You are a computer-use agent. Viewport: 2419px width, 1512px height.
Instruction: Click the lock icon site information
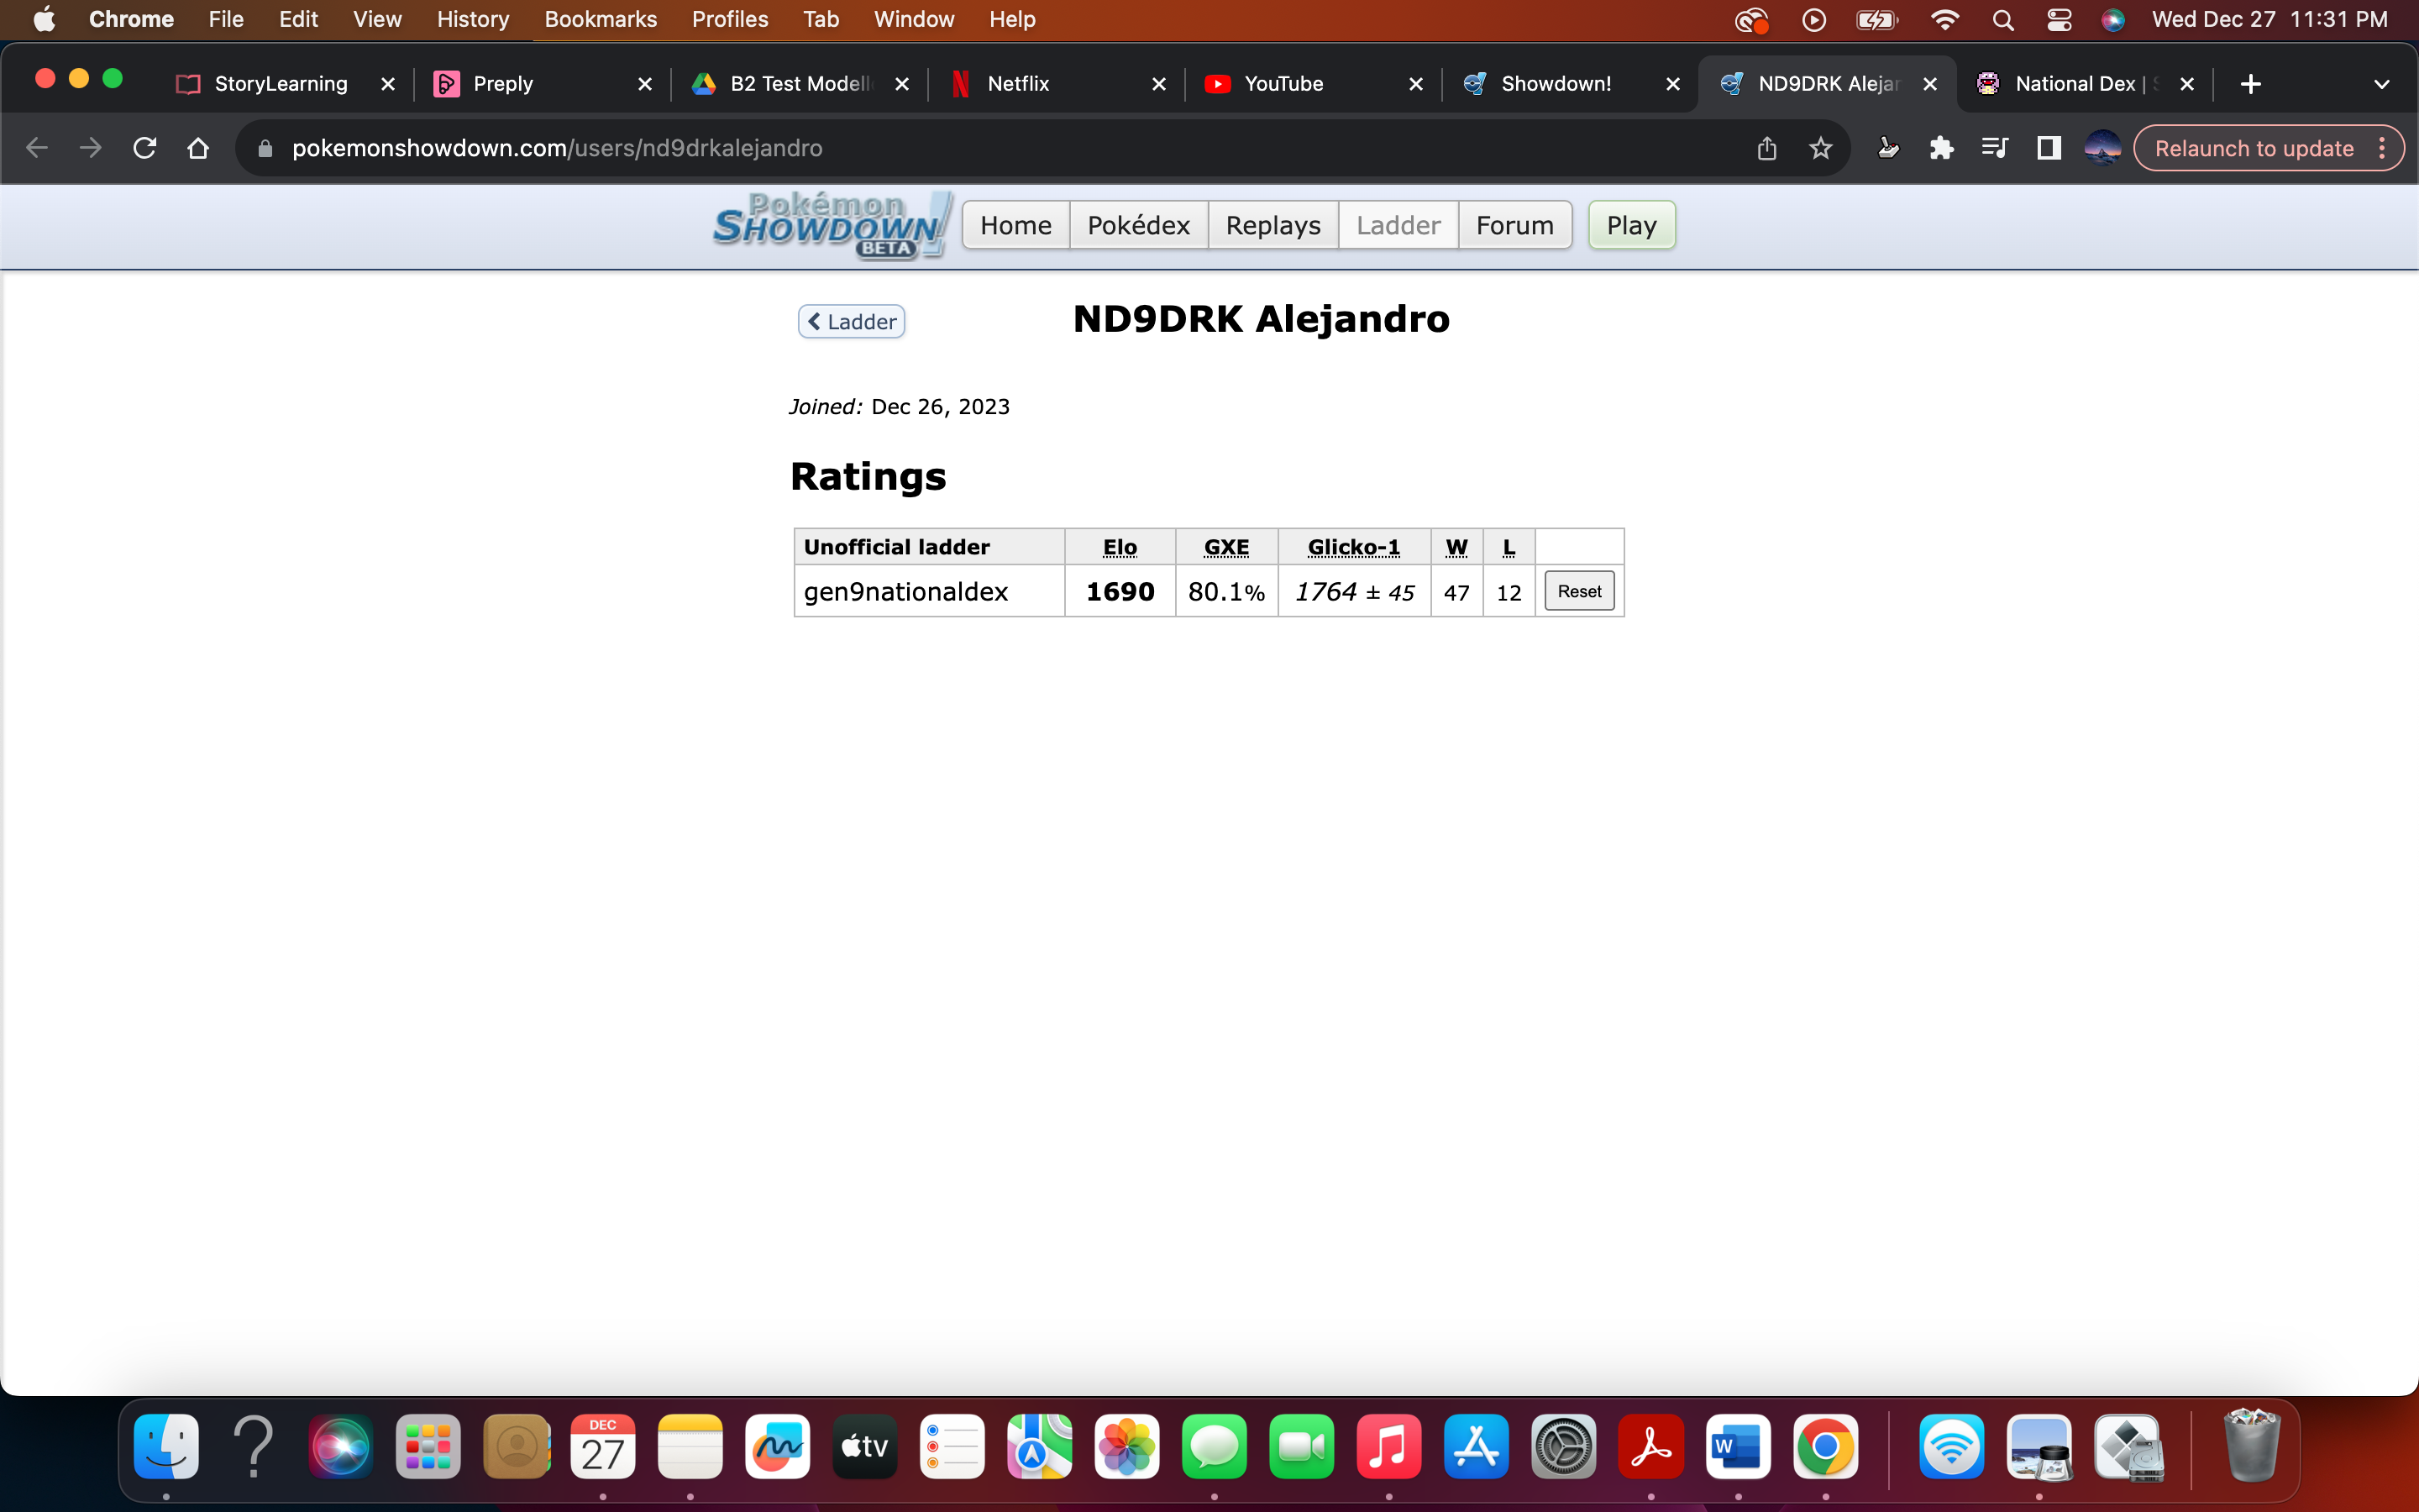point(265,148)
